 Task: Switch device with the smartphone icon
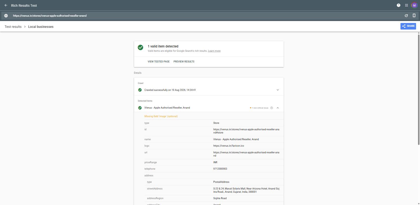point(414,16)
